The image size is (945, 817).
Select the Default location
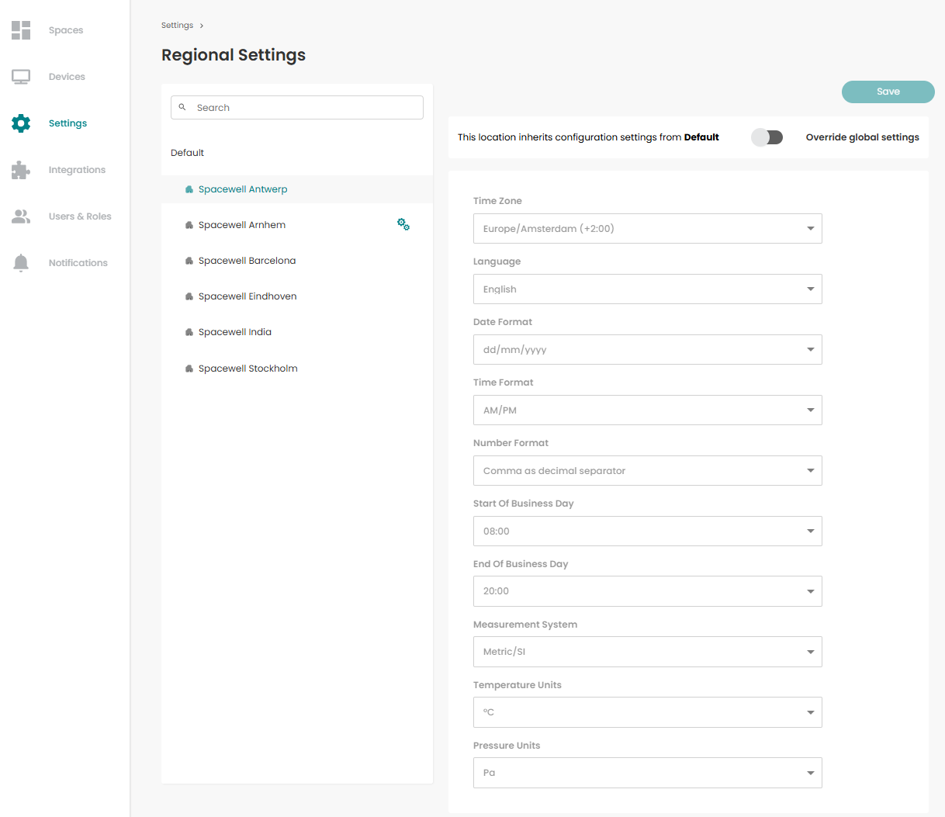188,153
